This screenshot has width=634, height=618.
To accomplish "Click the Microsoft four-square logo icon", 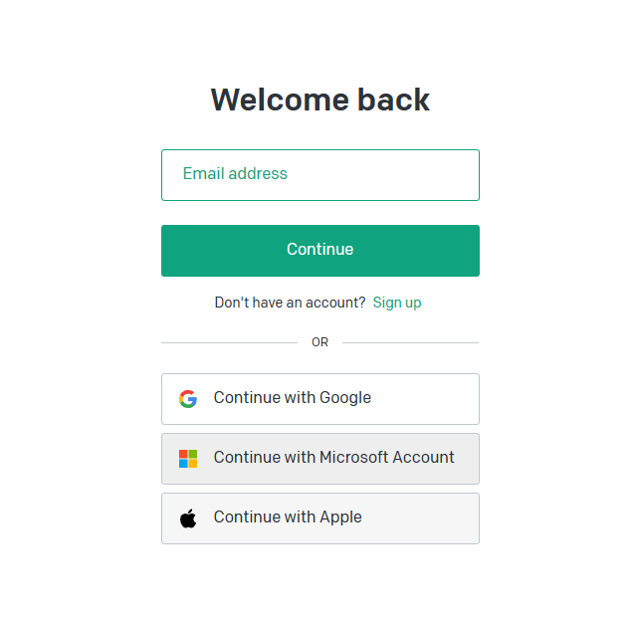I will 188,459.
